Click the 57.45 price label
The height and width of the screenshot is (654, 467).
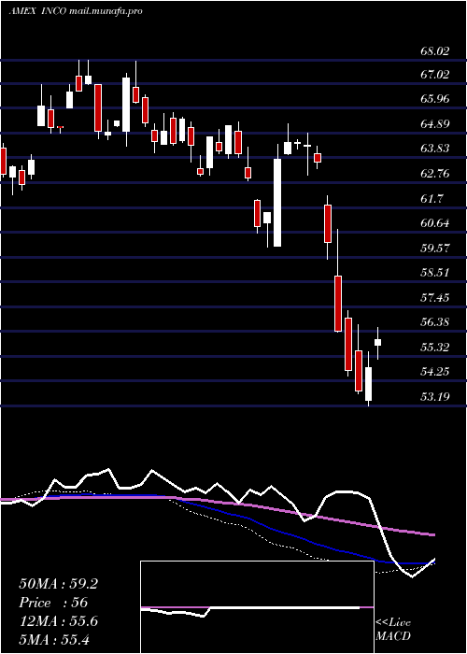(x=435, y=297)
